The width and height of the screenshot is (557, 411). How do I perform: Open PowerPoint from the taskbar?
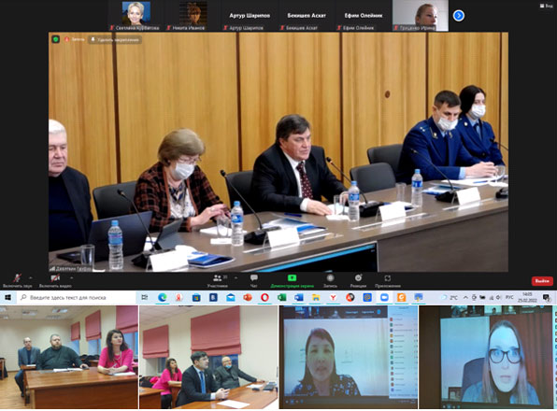pyautogui.click(x=248, y=298)
